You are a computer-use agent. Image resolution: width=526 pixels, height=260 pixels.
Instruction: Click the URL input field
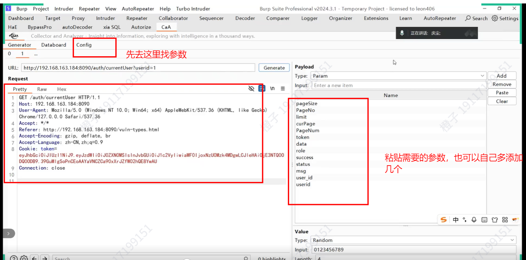coord(138,68)
